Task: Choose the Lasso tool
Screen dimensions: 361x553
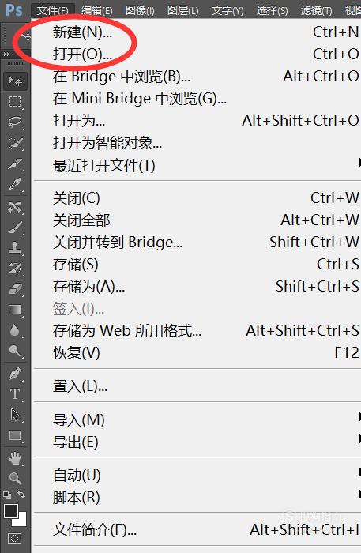Action: (x=15, y=122)
